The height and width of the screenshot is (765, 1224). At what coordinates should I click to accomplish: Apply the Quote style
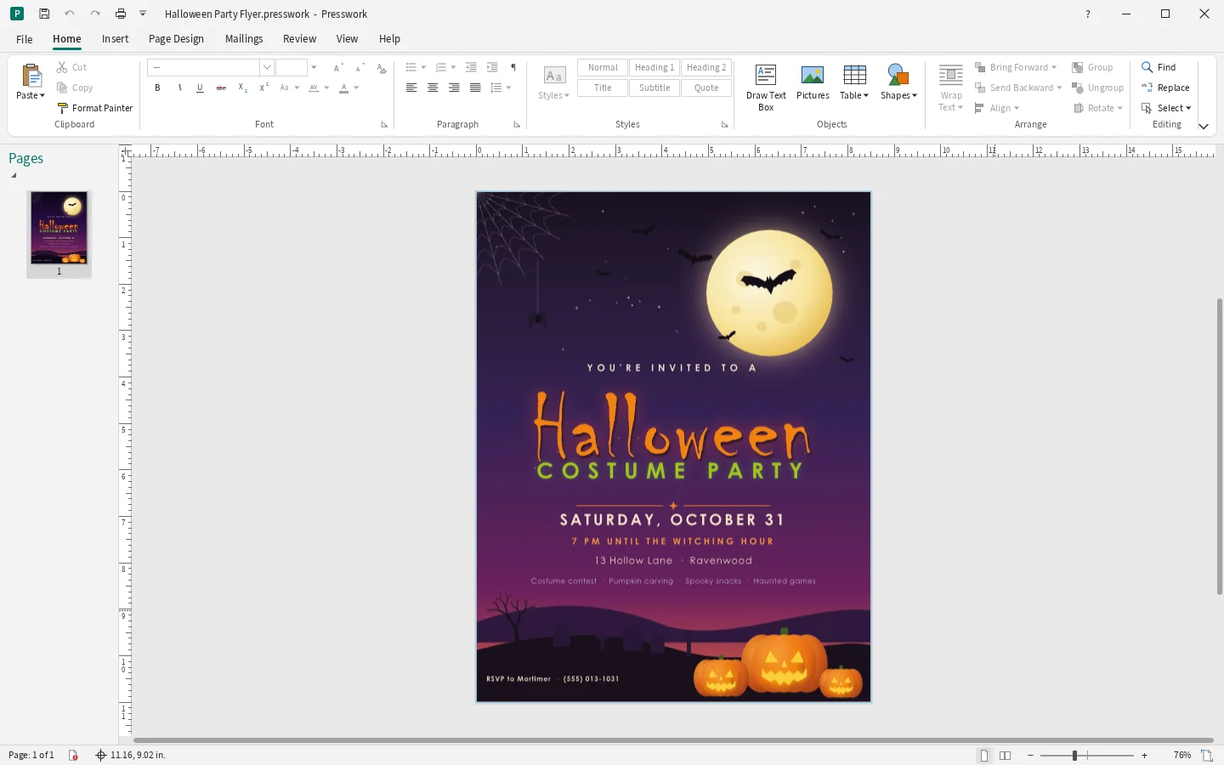pos(706,88)
